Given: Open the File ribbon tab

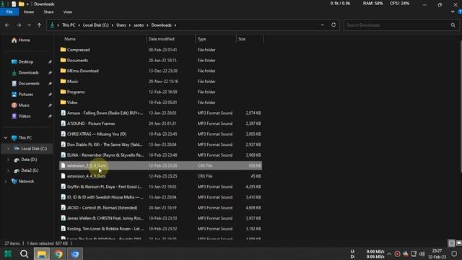Looking at the screenshot, I should tap(9, 12).
